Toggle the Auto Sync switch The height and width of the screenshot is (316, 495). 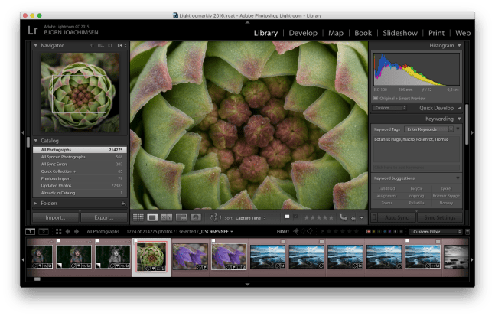374,217
